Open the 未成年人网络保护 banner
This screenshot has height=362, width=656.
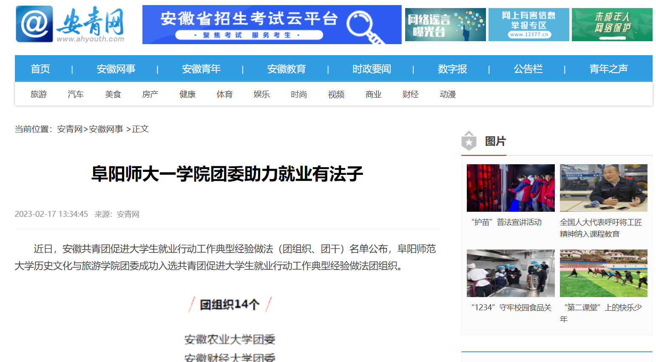click(x=612, y=25)
